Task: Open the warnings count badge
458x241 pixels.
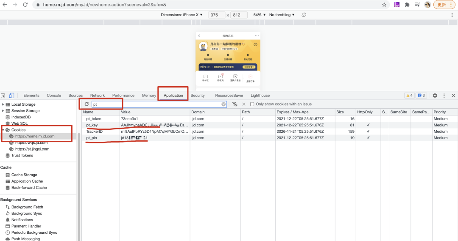Action: [x=409, y=96]
